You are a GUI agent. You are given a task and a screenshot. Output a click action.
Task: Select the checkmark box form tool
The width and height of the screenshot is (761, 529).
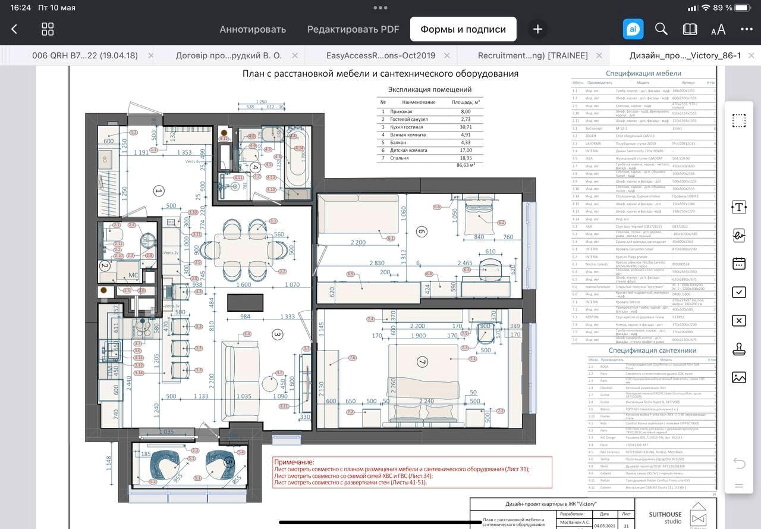pyautogui.click(x=738, y=292)
